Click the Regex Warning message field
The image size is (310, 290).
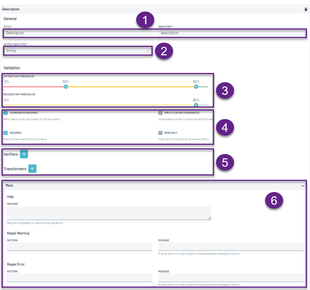pos(230,246)
